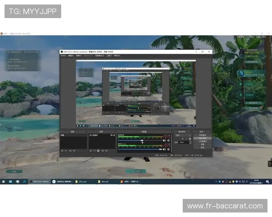The image size is (272, 217).
Task: Open the scene transition type dropdown
Action: tap(182, 135)
